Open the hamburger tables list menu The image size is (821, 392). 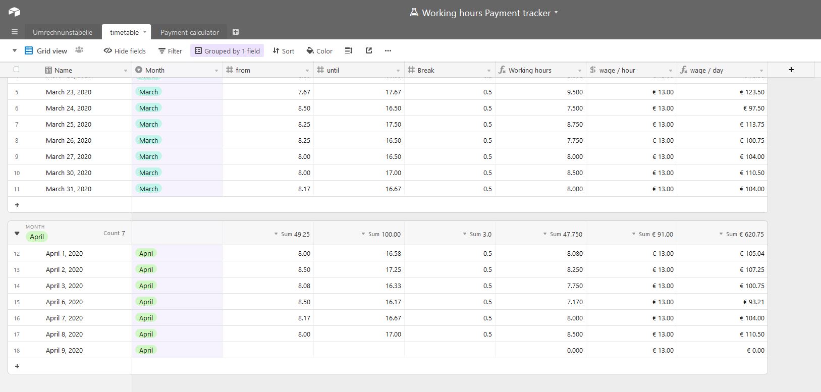(15, 32)
